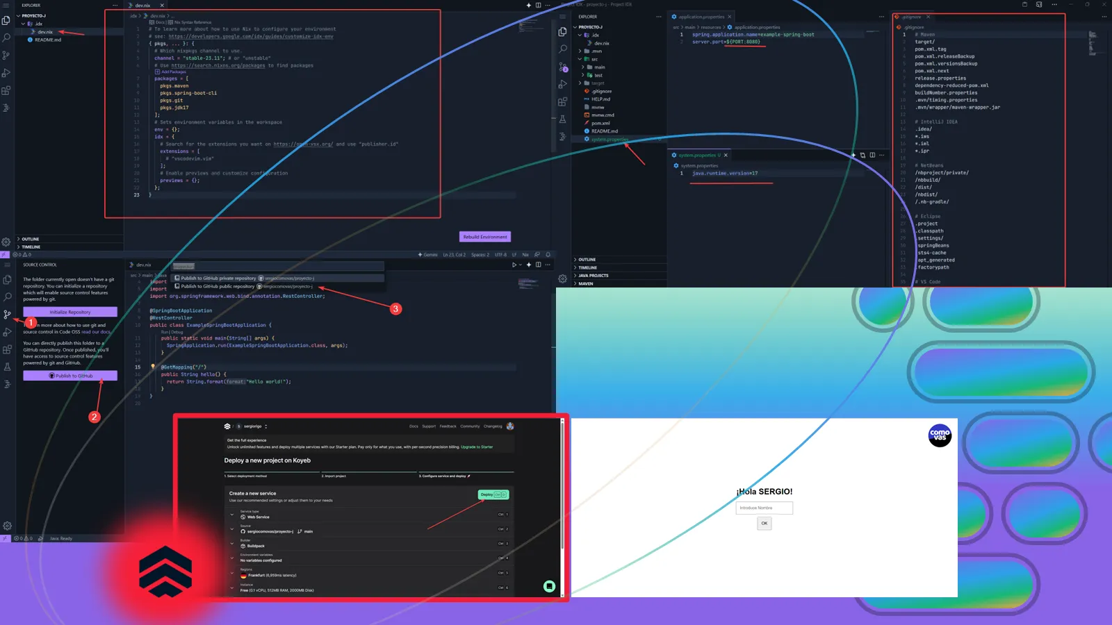Click the lightbulb icon beside GetMapping line
Viewport: 1112px width, 625px height.
pyautogui.click(x=153, y=367)
